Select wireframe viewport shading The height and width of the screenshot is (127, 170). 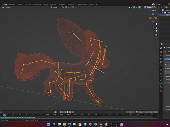coord(148,7)
